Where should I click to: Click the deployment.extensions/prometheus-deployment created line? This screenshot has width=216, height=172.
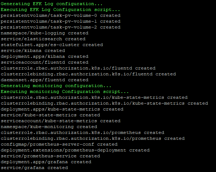click(x=75, y=150)
